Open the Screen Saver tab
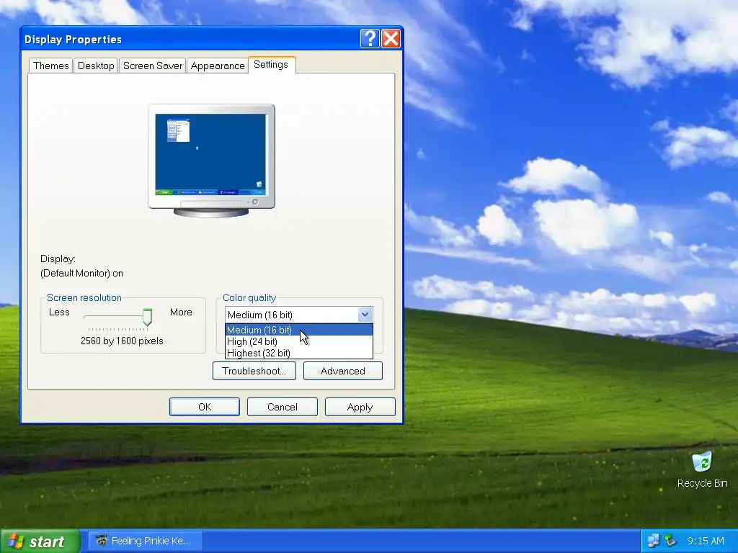This screenshot has height=553, width=738. [153, 66]
